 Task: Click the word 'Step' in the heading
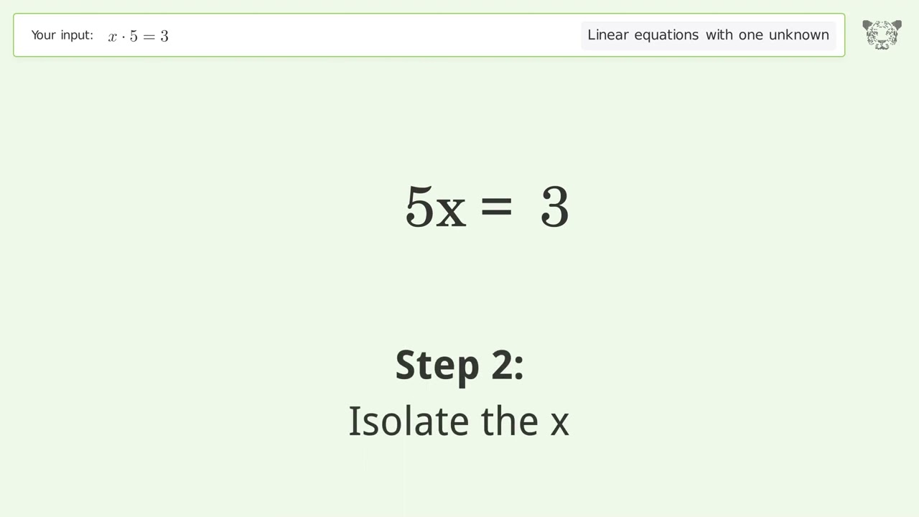(x=438, y=365)
